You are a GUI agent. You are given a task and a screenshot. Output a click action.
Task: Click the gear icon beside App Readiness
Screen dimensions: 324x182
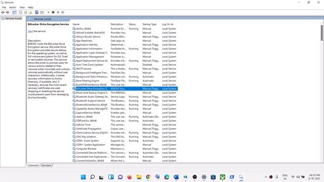(x=74, y=40)
